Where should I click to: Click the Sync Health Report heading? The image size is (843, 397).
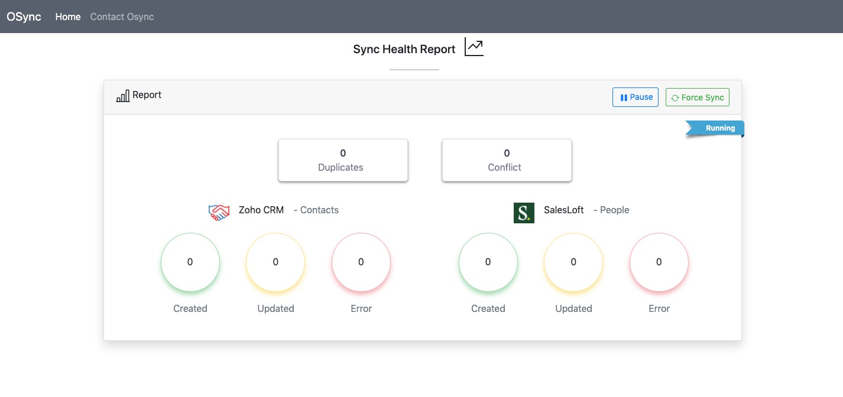coord(404,50)
